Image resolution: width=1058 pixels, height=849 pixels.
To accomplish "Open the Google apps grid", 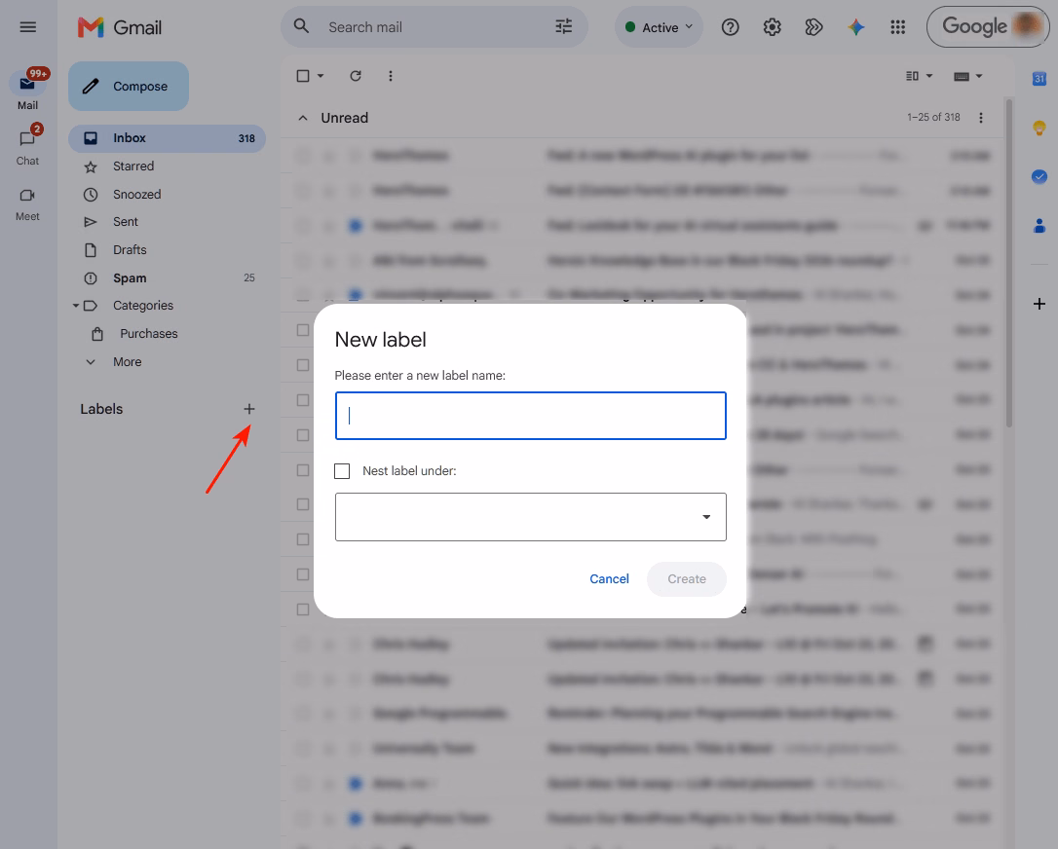I will 897,27.
